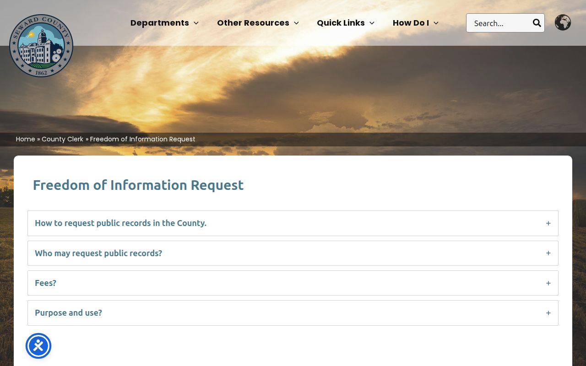Open the globe language selector
The height and width of the screenshot is (366, 586).
(563, 22)
